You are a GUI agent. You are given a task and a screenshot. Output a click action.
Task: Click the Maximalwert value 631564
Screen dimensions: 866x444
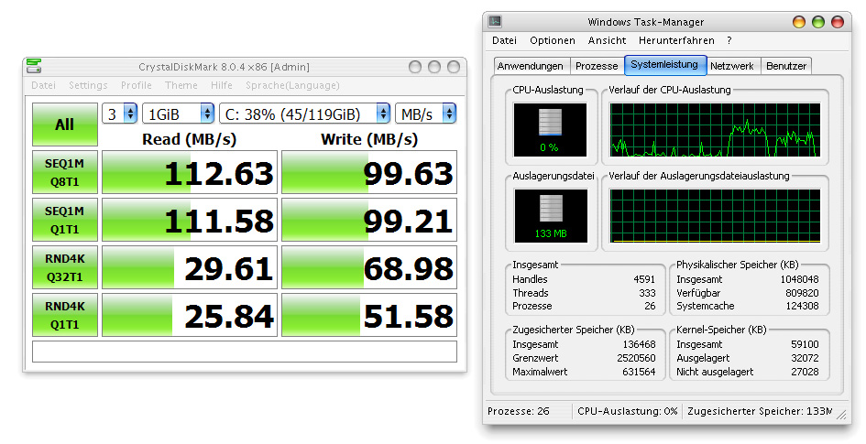coord(639,372)
